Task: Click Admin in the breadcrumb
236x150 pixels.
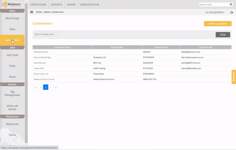Action: point(47,12)
